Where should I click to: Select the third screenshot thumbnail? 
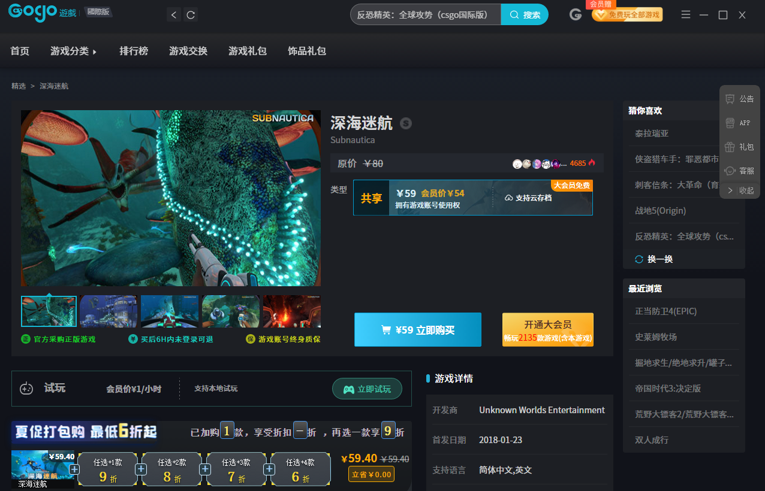(170, 311)
